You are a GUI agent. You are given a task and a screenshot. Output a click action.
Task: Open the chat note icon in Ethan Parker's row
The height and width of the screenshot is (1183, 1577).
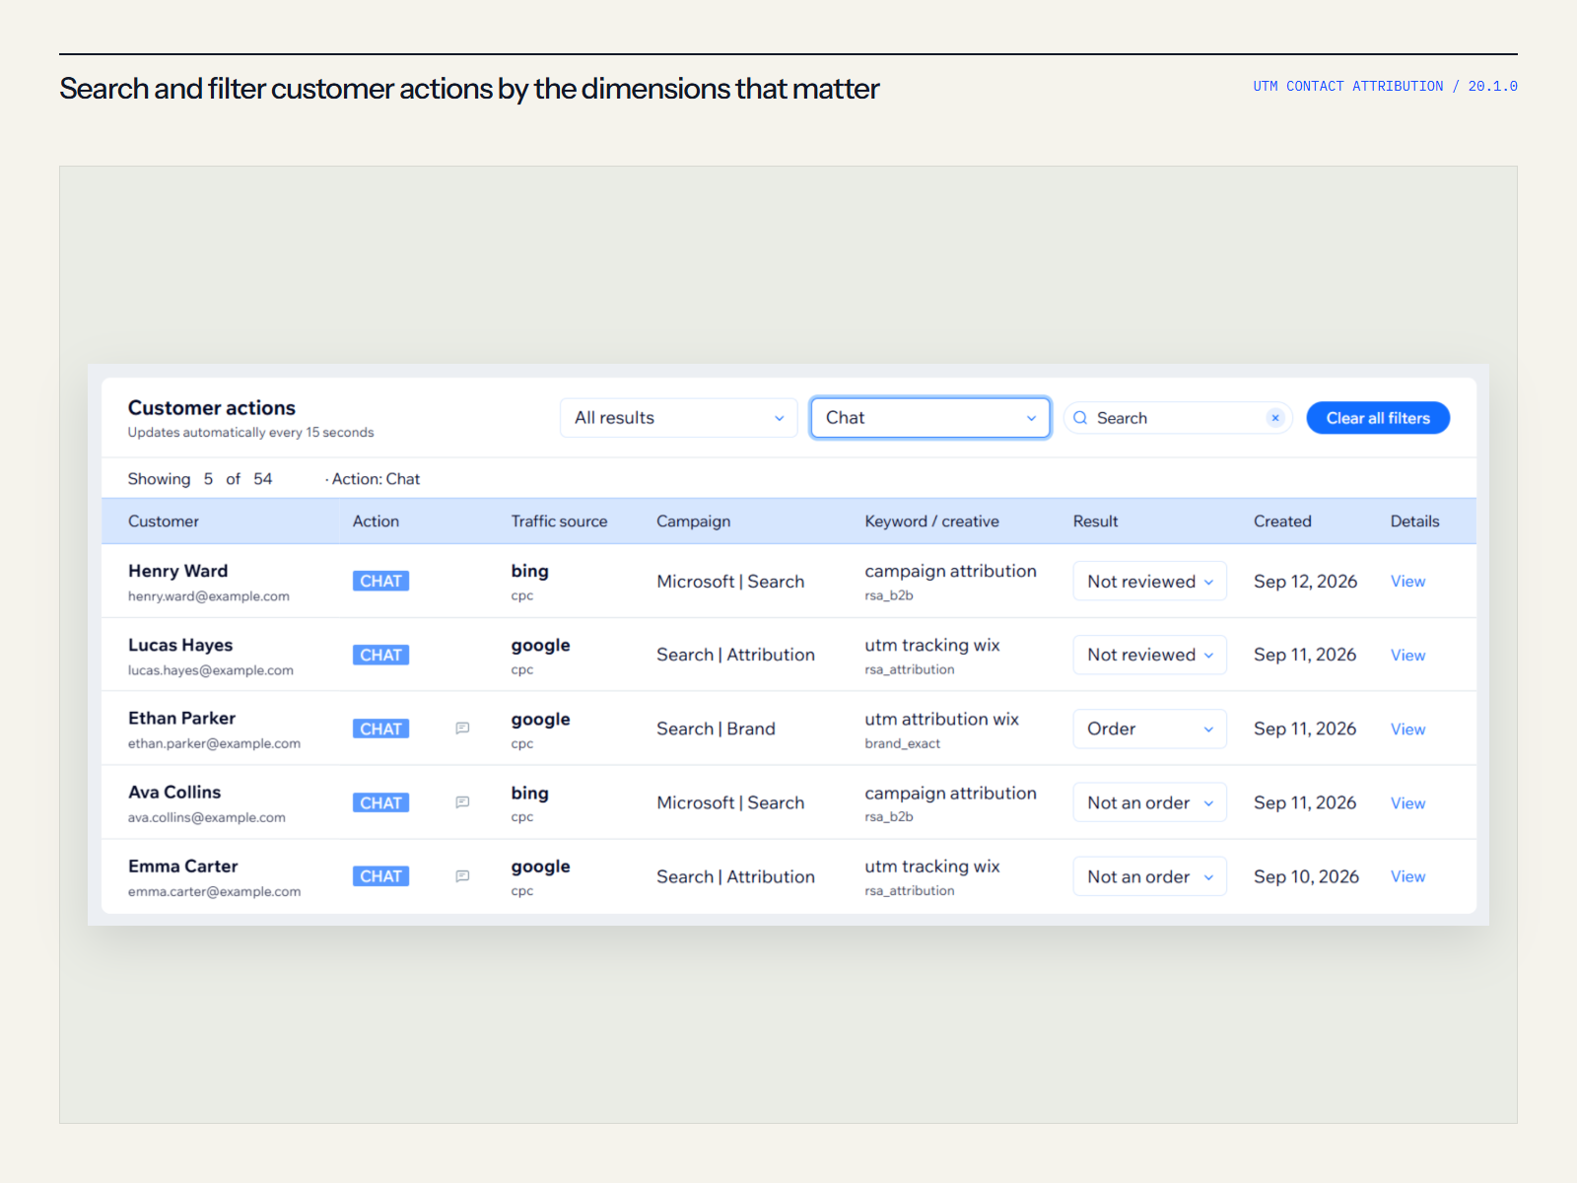pos(462,729)
